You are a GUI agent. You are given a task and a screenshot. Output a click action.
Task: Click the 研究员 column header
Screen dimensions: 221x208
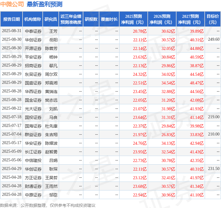point(51,19)
